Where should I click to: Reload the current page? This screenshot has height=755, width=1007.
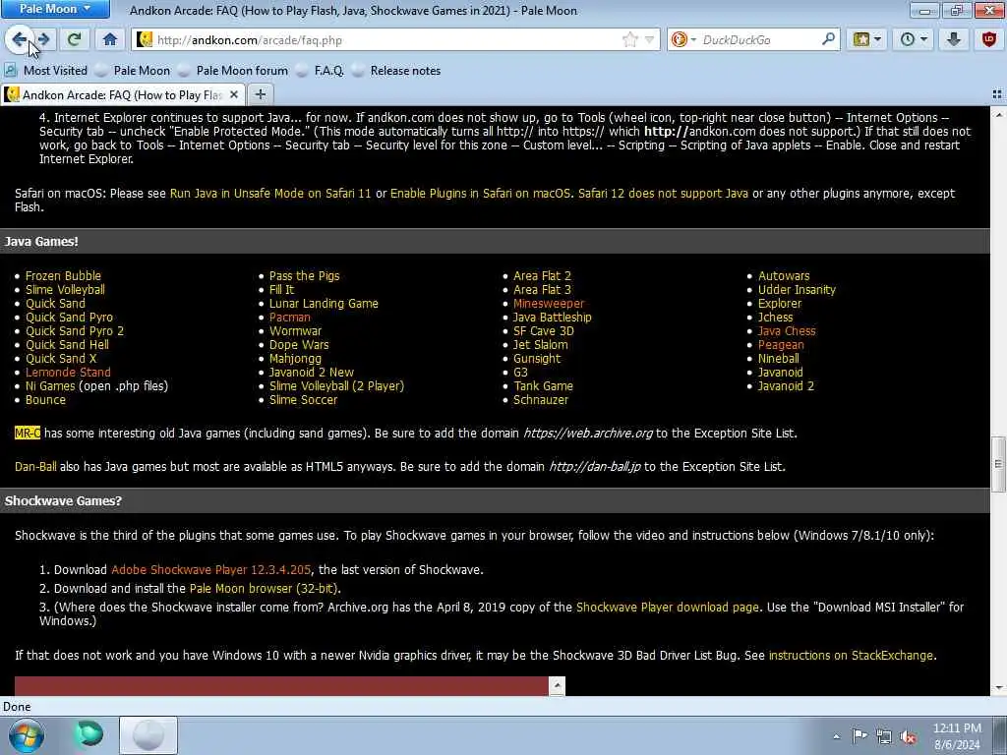point(74,39)
